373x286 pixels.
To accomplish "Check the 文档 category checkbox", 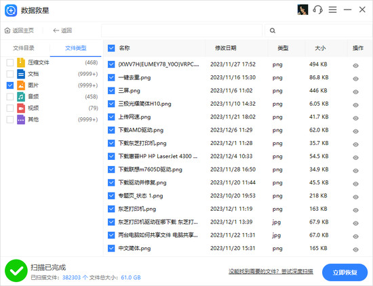I will [10, 74].
